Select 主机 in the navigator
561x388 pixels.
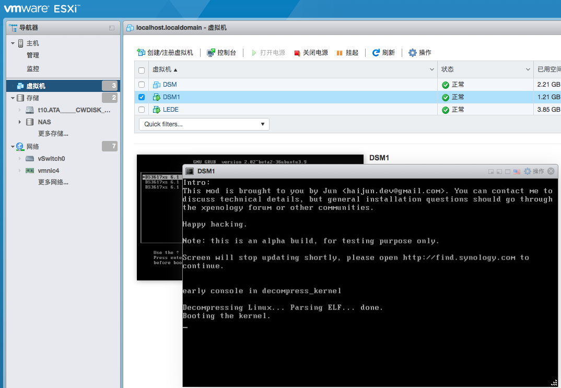click(32, 43)
